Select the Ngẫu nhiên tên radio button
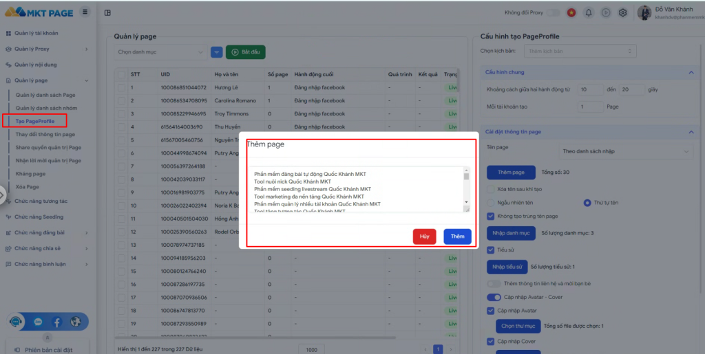The height and width of the screenshot is (354, 705). (x=490, y=203)
